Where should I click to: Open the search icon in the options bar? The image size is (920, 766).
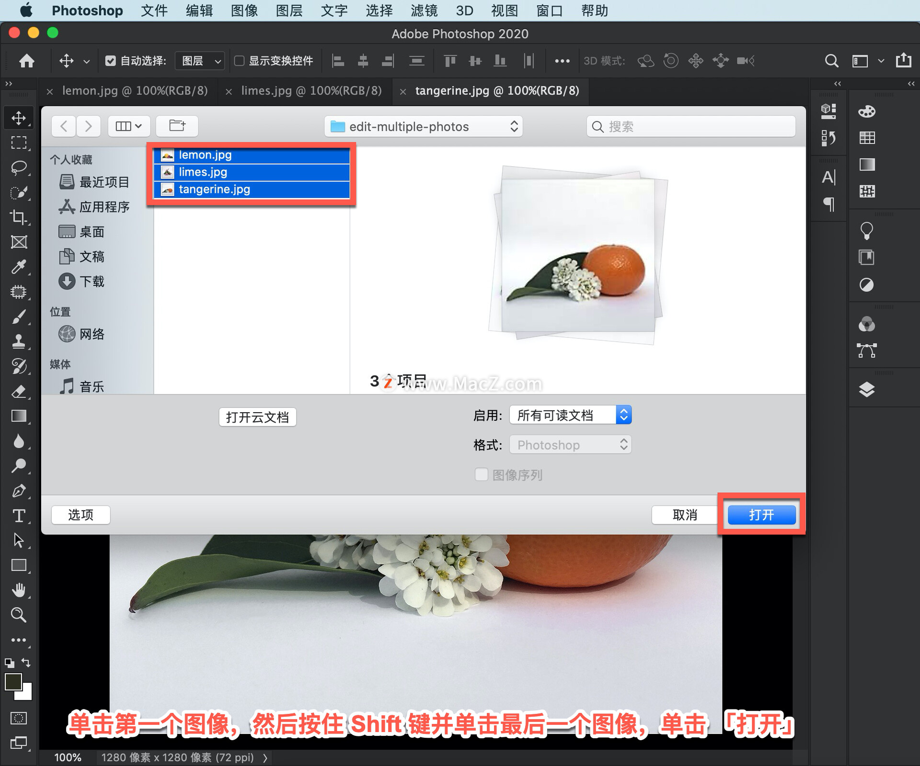click(x=832, y=61)
